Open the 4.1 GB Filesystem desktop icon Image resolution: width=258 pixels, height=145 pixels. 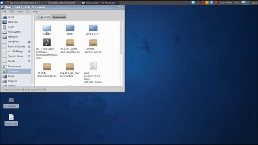pyautogui.click(x=11, y=103)
